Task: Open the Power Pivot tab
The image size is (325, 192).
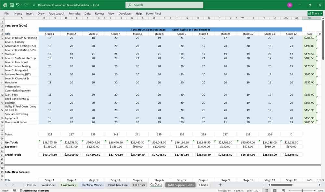Action: 153,13
